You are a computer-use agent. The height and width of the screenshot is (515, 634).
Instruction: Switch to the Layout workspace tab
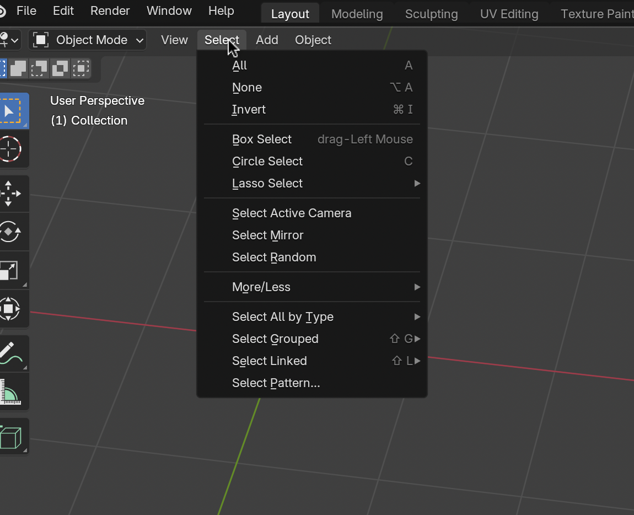tap(290, 14)
